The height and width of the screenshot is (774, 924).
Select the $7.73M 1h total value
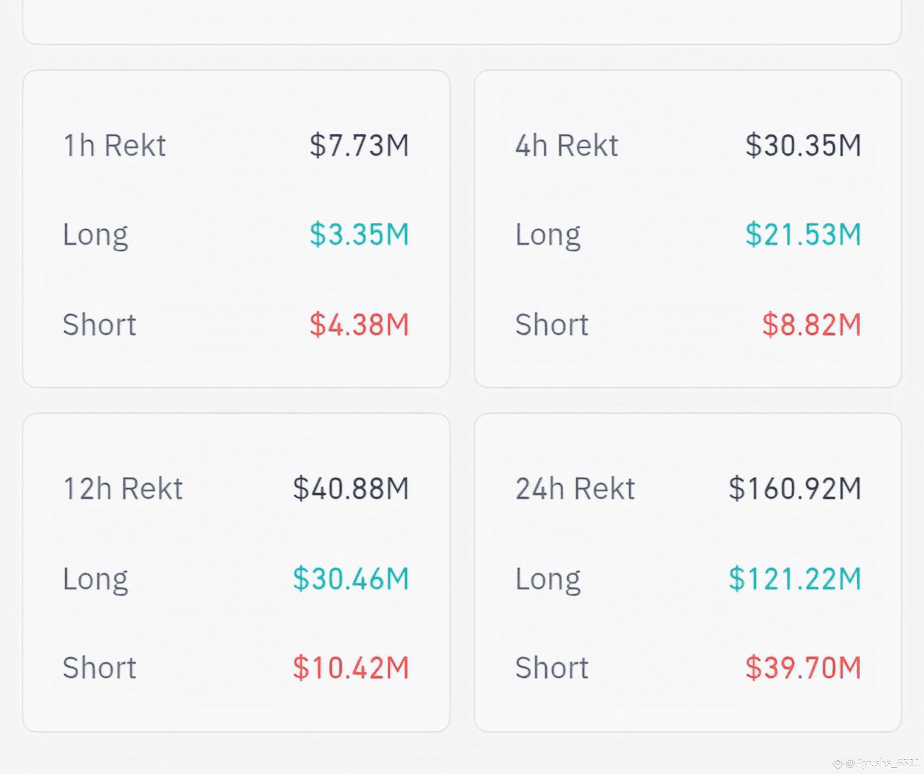[x=359, y=146]
